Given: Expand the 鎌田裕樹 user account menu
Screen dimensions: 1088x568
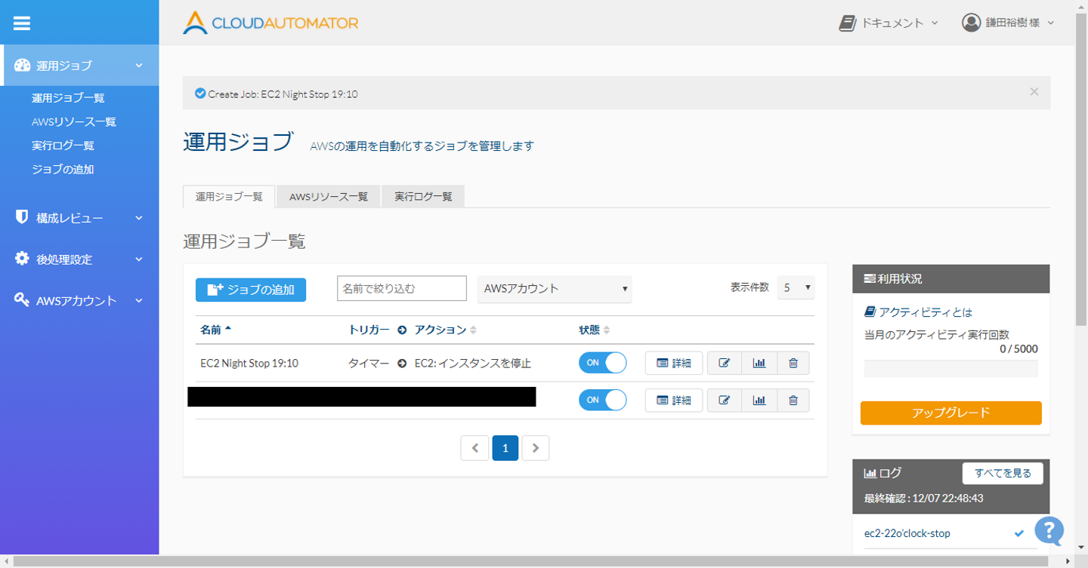Looking at the screenshot, I should coord(1008,23).
